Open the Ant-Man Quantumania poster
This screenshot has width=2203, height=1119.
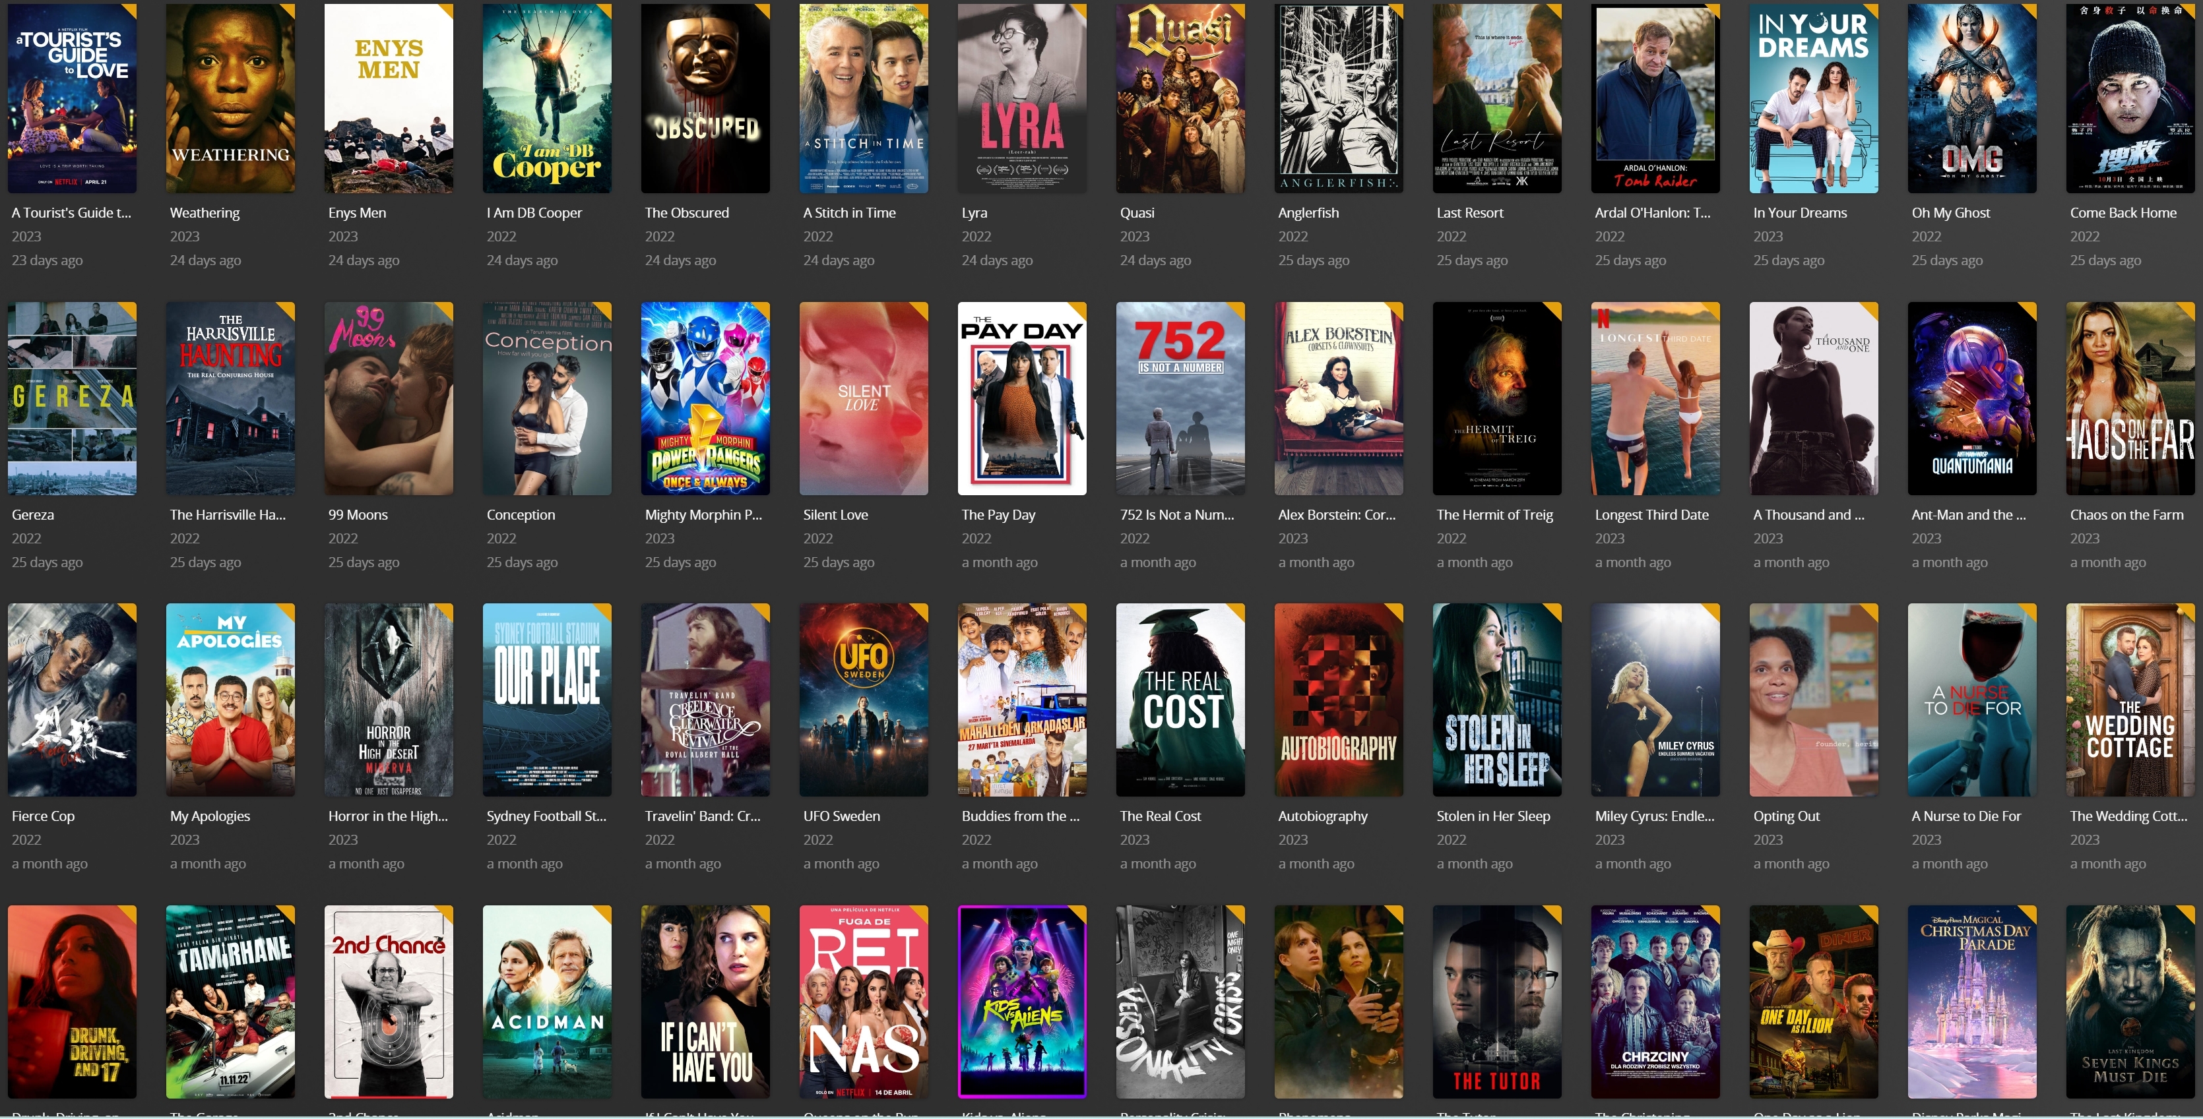pos(1972,398)
